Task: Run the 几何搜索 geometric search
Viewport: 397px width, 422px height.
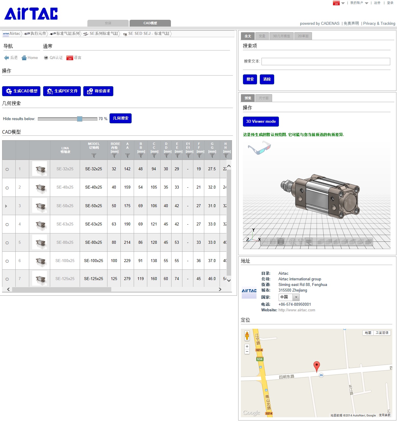Action: click(x=120, y=118)
